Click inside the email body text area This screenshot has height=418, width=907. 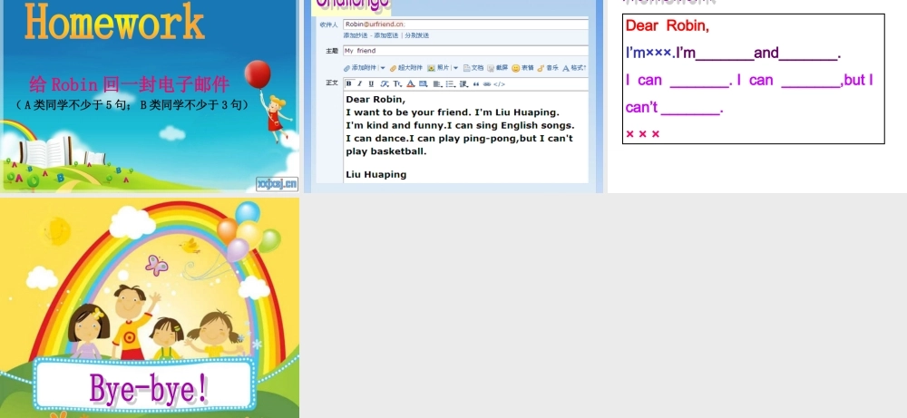coord(465,136)
